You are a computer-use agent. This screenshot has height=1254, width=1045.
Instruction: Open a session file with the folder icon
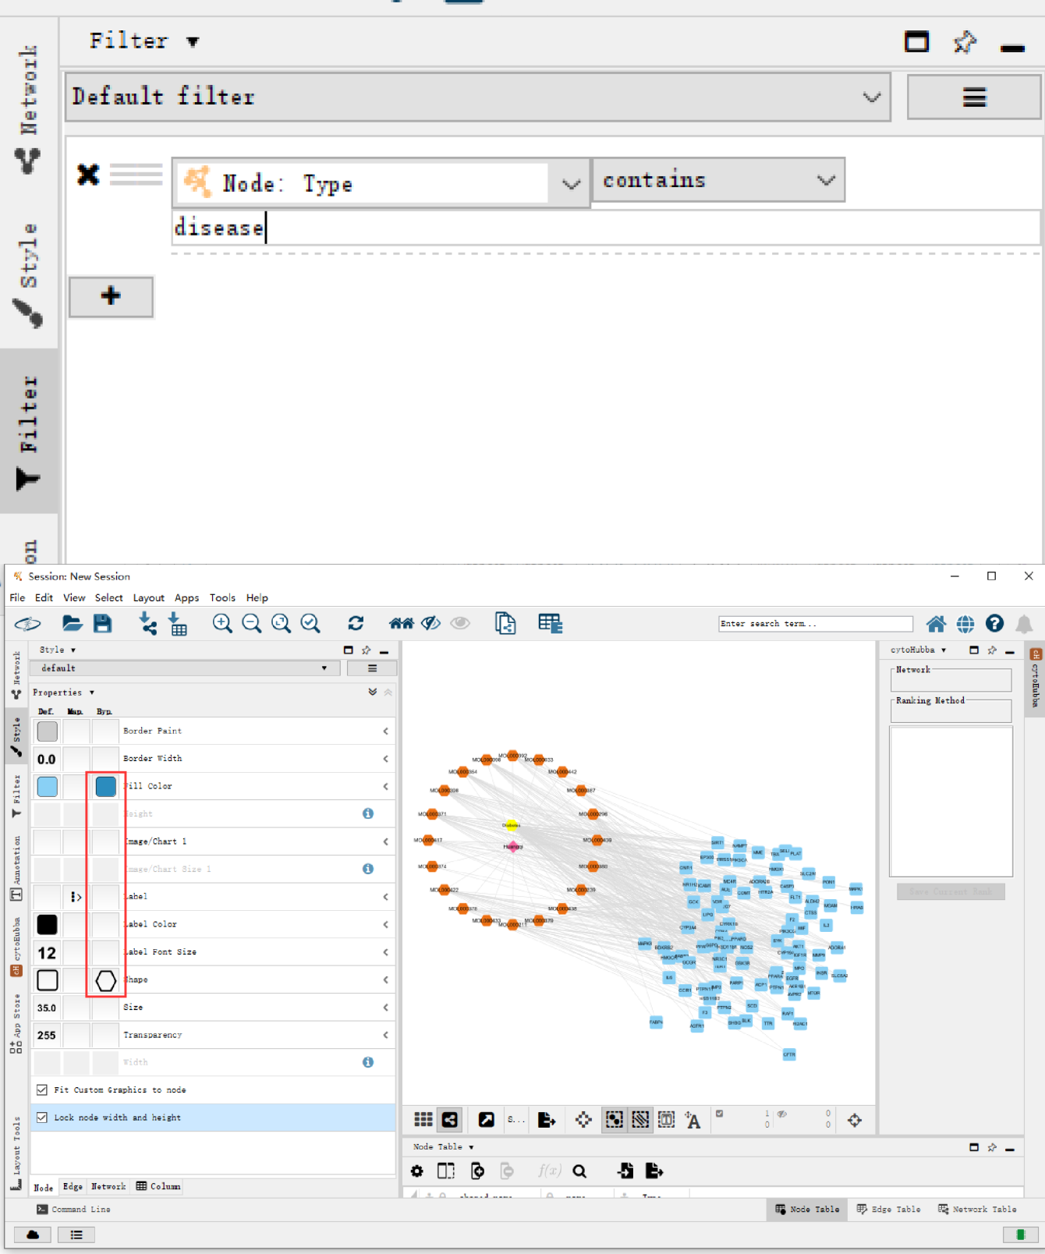(72, 623)
